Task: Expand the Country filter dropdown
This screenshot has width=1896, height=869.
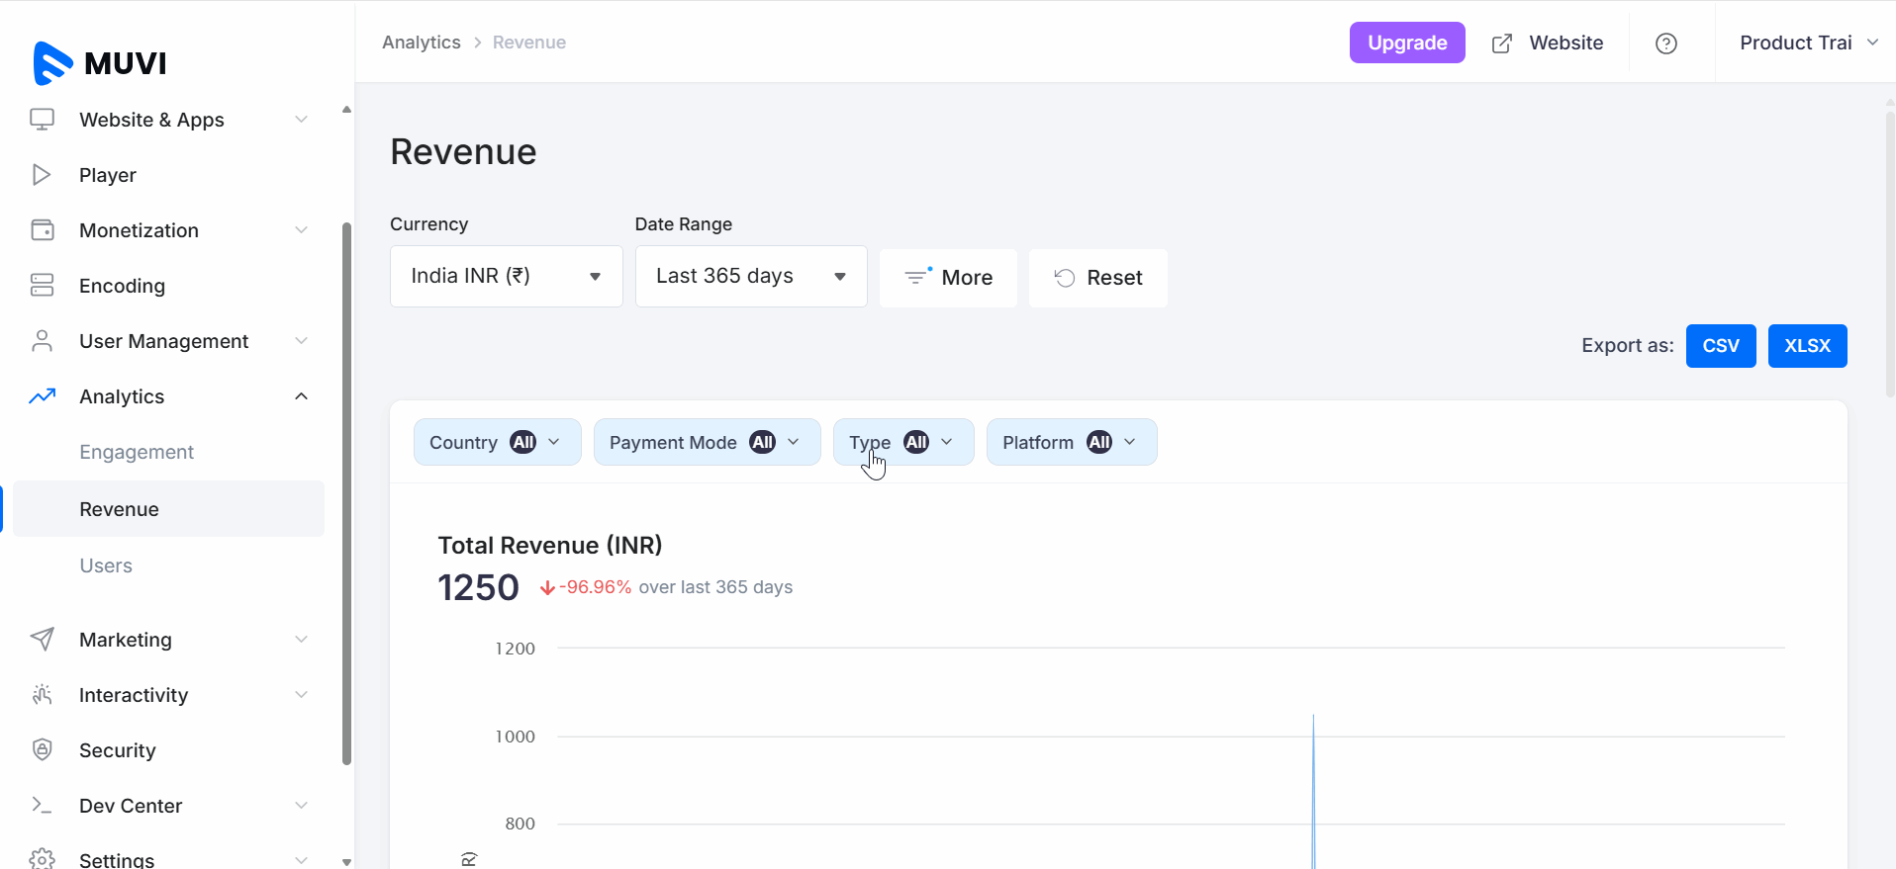Action: click(x=496, y=442)
